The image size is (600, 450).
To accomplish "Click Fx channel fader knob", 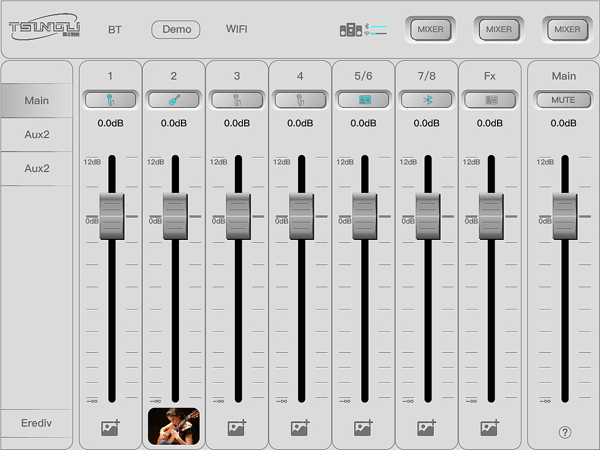I will [491, 216].
